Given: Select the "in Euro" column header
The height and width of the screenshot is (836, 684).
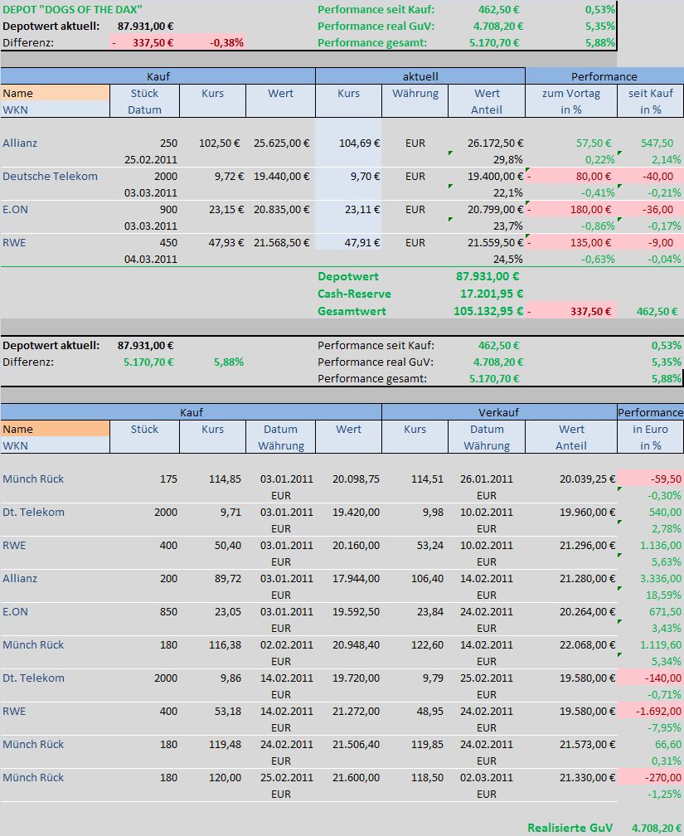Looking at the screenshot, I should [650, 429].
